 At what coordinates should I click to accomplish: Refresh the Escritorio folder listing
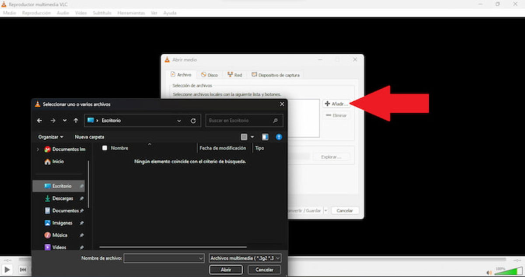point(193,121)
